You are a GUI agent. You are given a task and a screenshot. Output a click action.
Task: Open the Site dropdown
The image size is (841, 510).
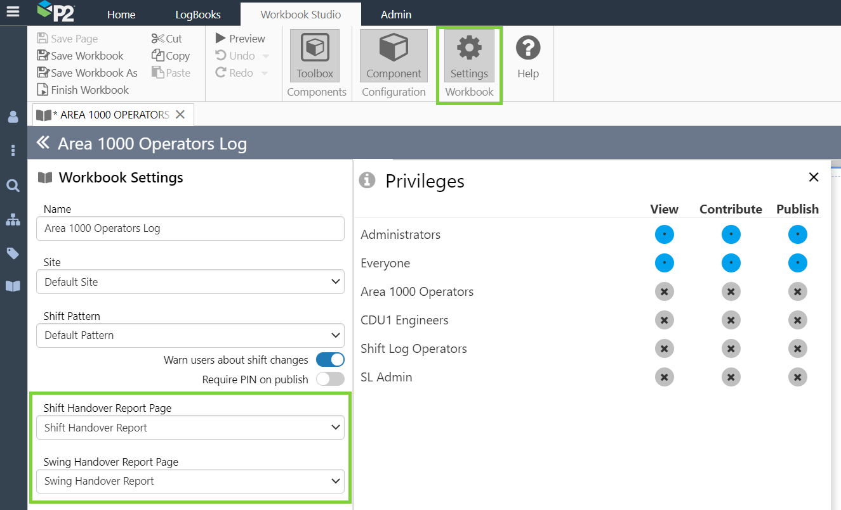pos(190,282)
